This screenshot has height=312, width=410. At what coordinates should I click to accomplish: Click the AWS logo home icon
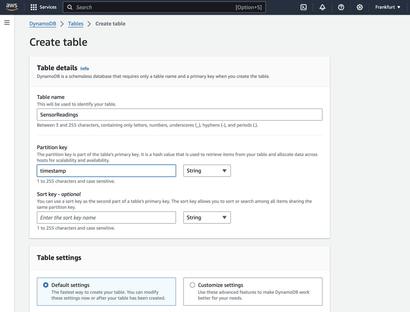(x=12, y=7)
